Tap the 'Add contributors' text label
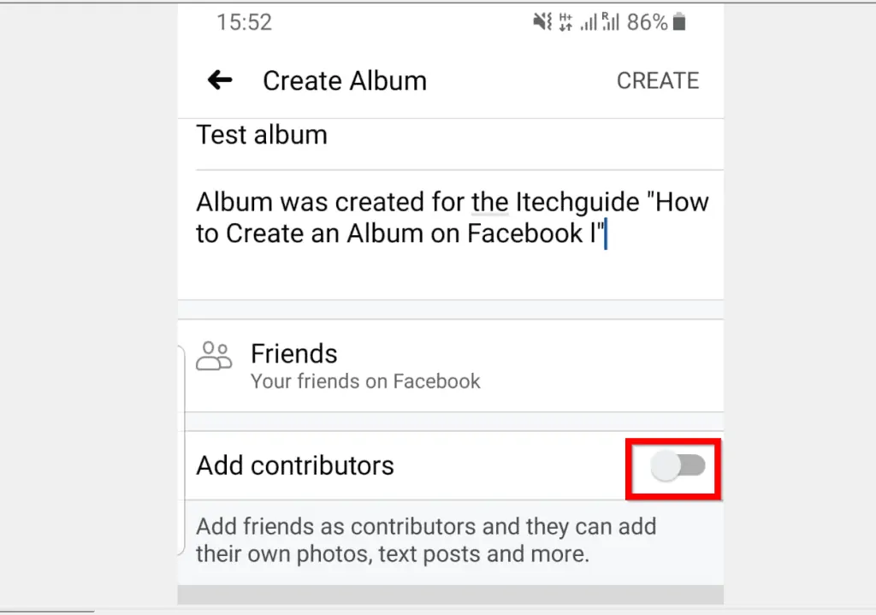This screenshot has width=876, height=615. click(x=294, y=465)
